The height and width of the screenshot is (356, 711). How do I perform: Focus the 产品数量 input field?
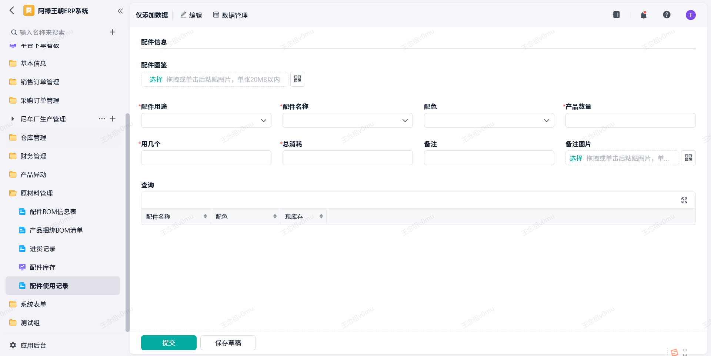click(631, 120)
